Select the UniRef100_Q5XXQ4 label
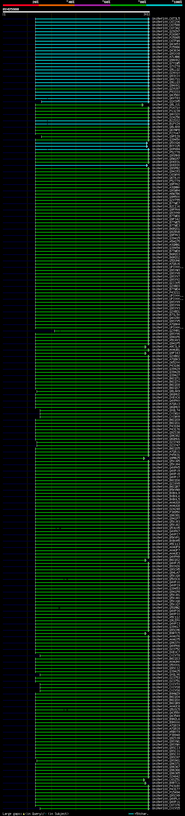The width and height of the screenshot is (185, 816). pos(166,143)
